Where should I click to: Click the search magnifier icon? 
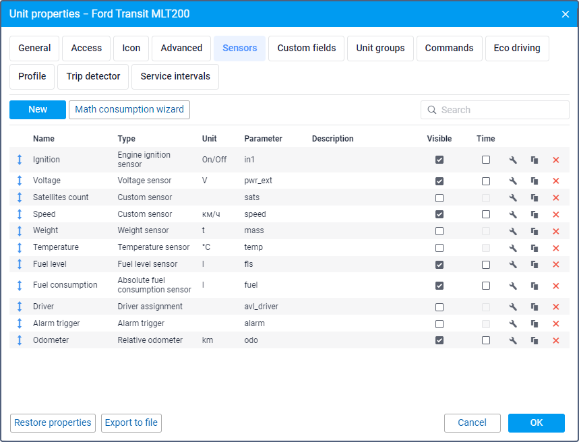coord(431,110)
